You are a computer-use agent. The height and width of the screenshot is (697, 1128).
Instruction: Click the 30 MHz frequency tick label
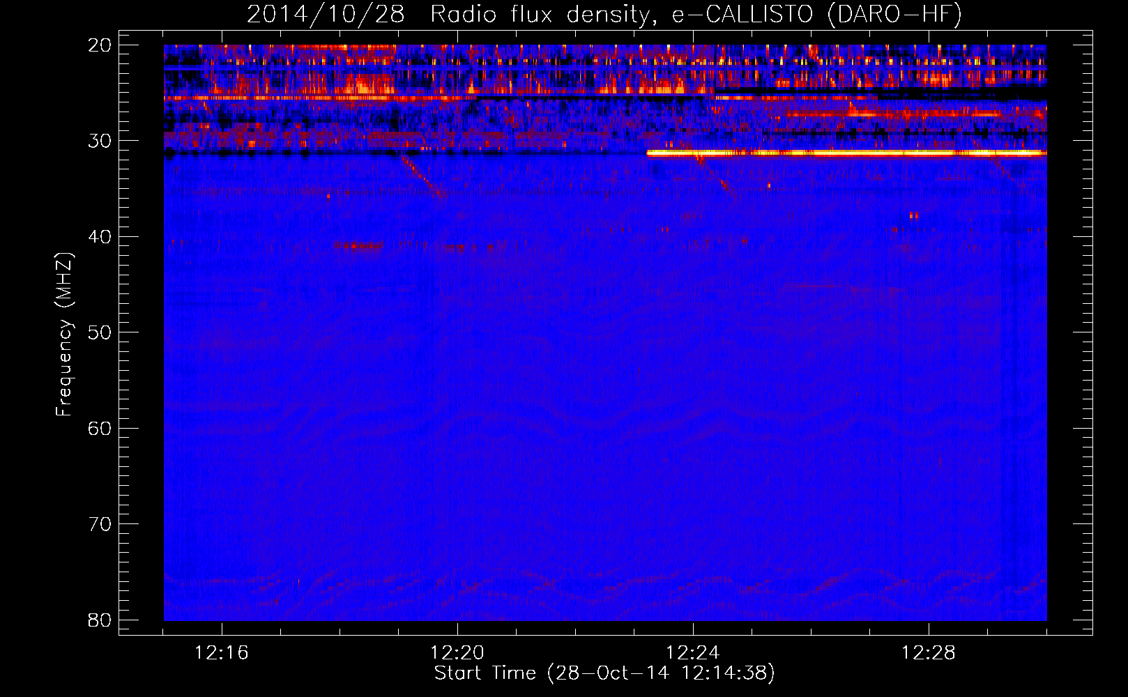(x=100, y=141)
